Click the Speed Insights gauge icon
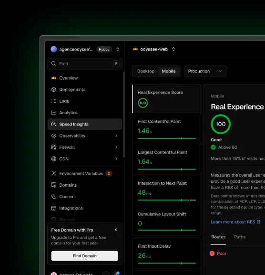This screenshot has width=265, height=275. click(54, 124)
